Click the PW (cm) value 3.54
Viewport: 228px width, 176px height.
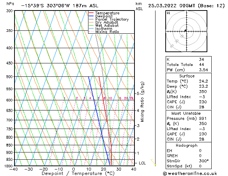pyautogui.click(x=204, y=70)
